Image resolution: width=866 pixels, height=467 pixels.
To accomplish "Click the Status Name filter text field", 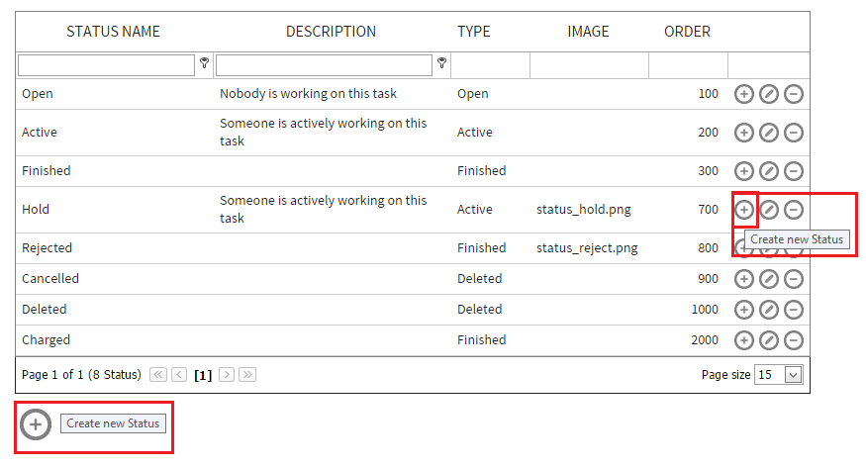I will [106, 65].
